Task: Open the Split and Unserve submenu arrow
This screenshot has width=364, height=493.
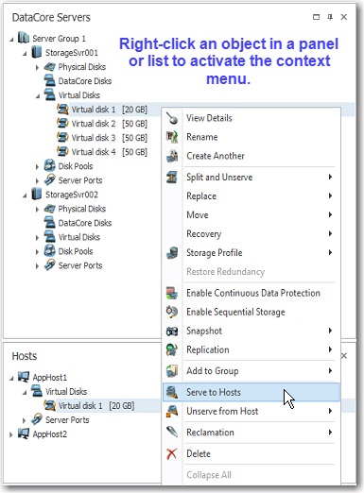Action: pyautogui.click(x=330, y=177)
